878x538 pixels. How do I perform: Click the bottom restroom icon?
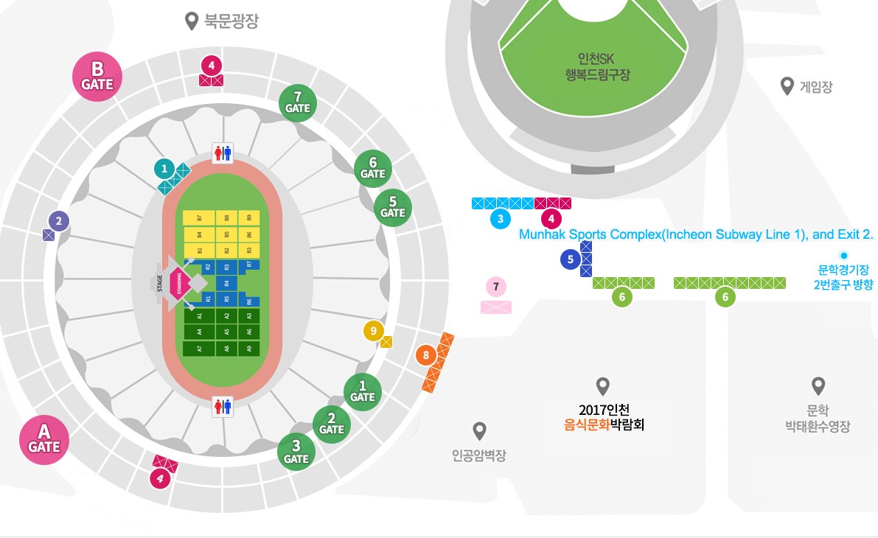point(223,407)
